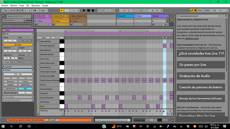The height and width of the screenshot is (129, 230).
Task: Start playback with the Play button
Action: 84,10
